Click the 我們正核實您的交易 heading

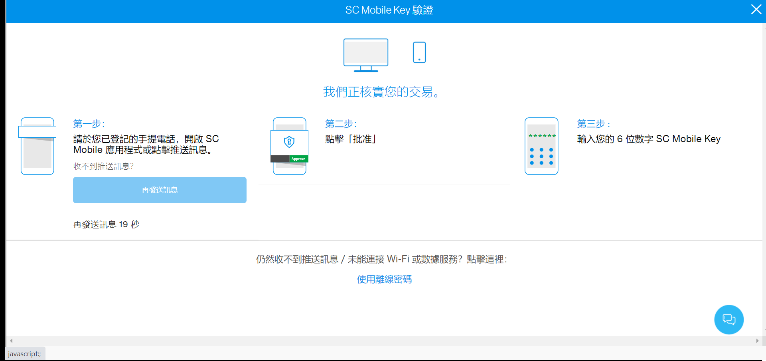click(x=382, y=92)
